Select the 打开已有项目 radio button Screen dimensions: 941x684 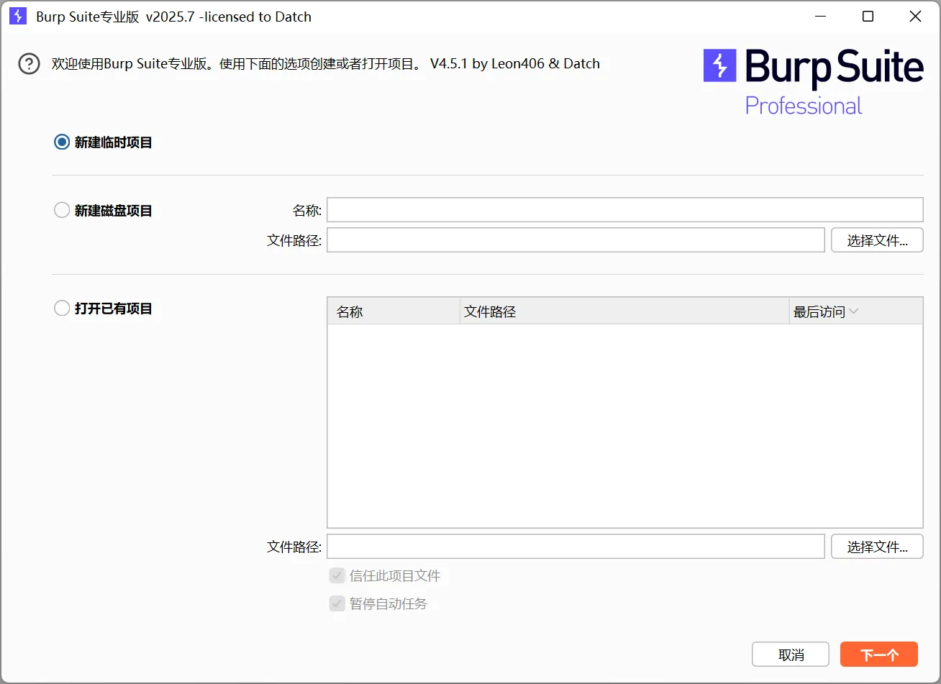tap(62, 309)
